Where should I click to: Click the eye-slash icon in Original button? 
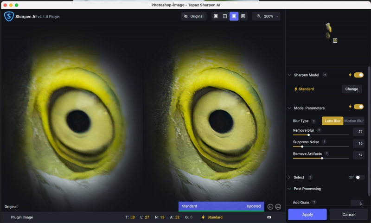click(x=186, y=16)
